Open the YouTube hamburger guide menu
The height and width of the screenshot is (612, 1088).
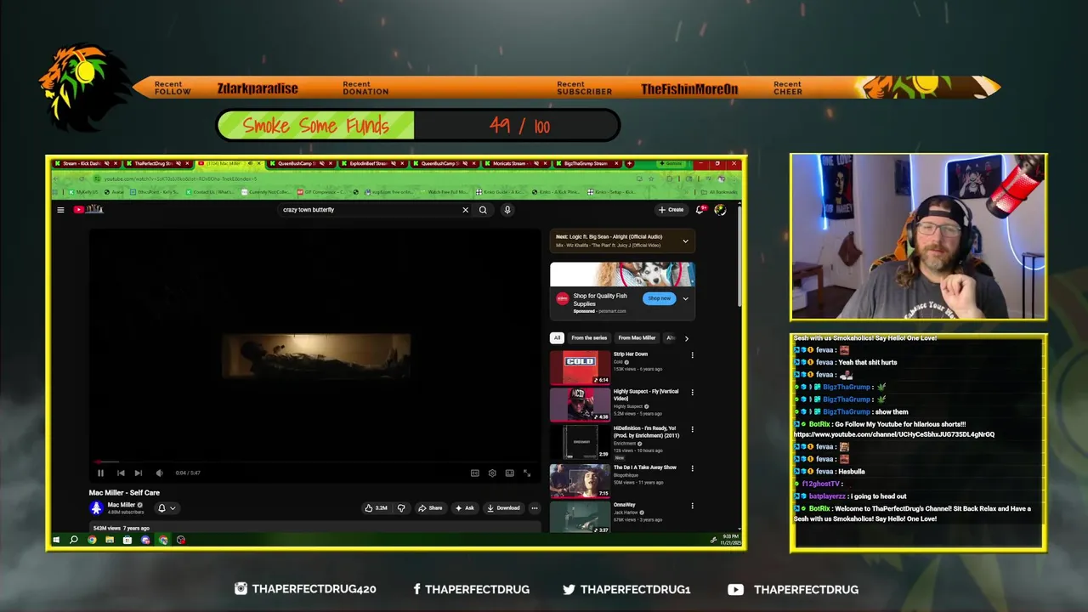pyautogui.click(x=60, y=210)
